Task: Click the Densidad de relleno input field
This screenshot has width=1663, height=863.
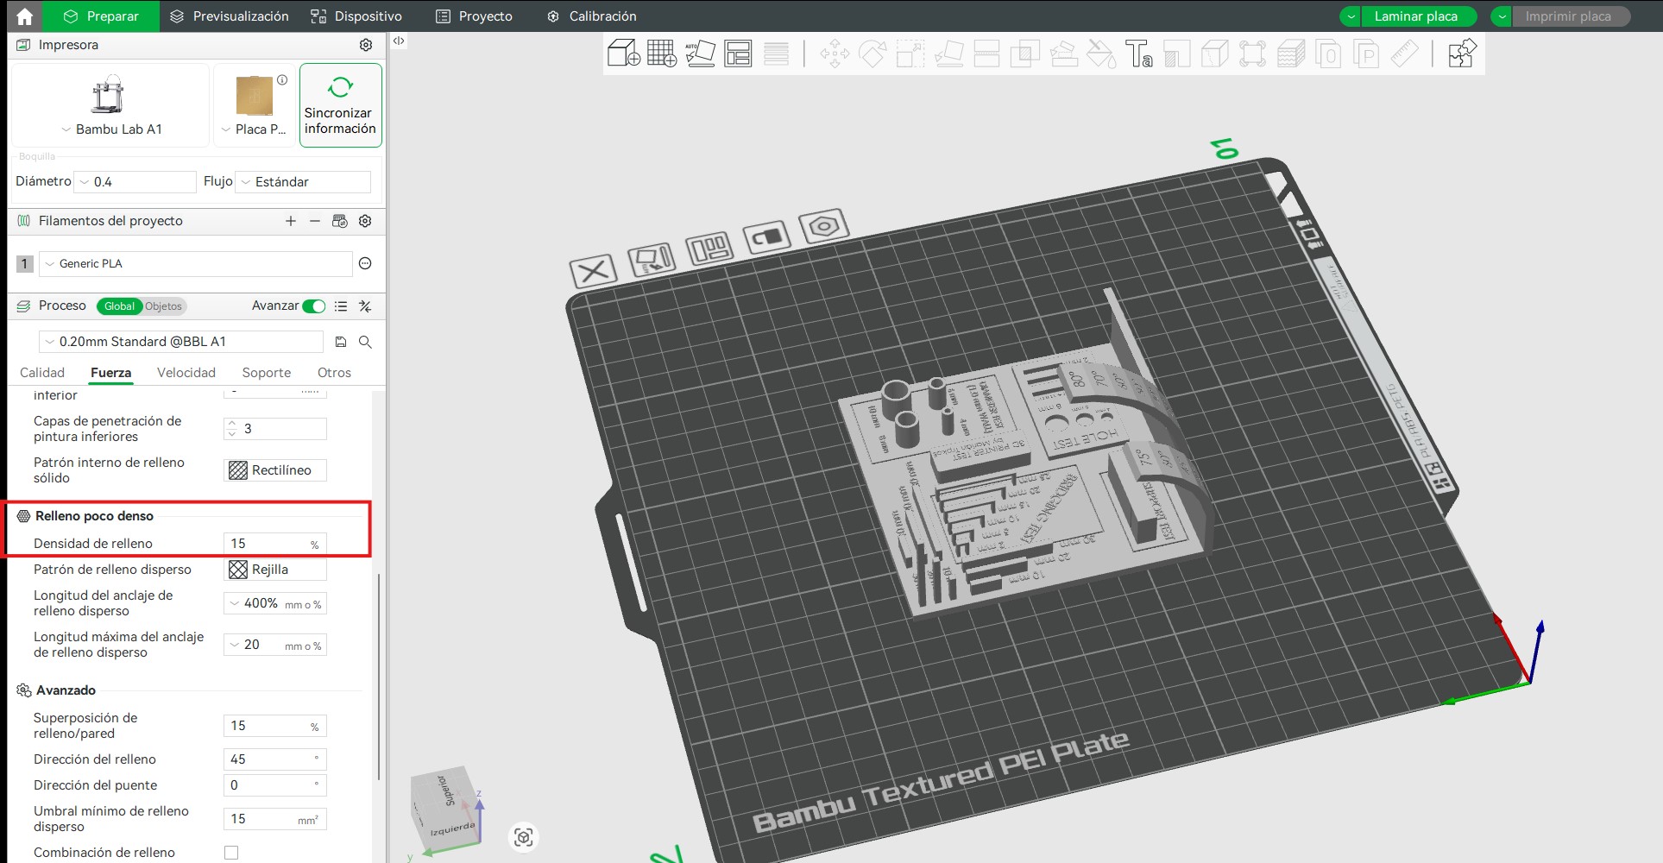Action: pyautogui.click(x=268, y=544)
